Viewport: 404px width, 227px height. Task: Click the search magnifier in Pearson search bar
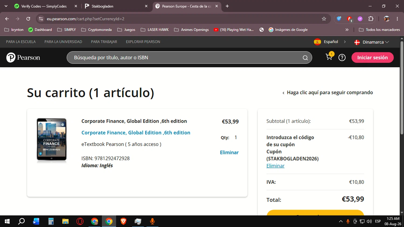pyautogui.click(x=305, y=58)
